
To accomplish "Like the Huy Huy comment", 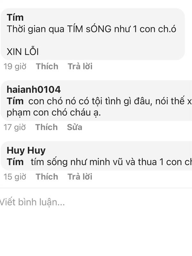I will click(47, 177).
